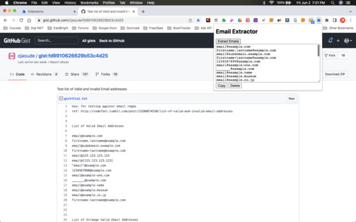The width and height of the screenshot is (356, 222).
Task: Click the gray T extension icon
Action: click(x=287, y=21)
